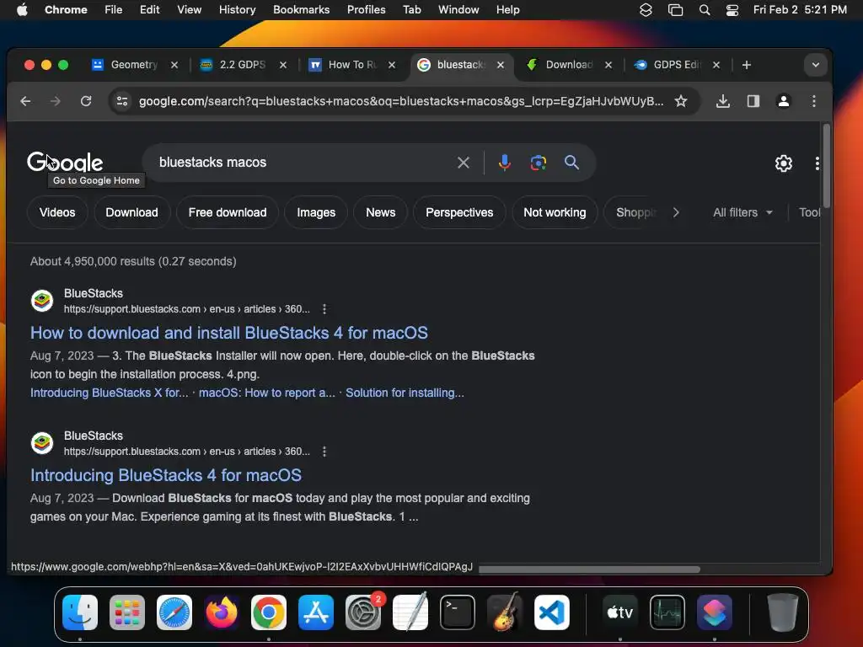Show more filter chips with right chevron
The height and width of the screenshot is (647, 863).
pyautogui.click(x=676, y=212)
